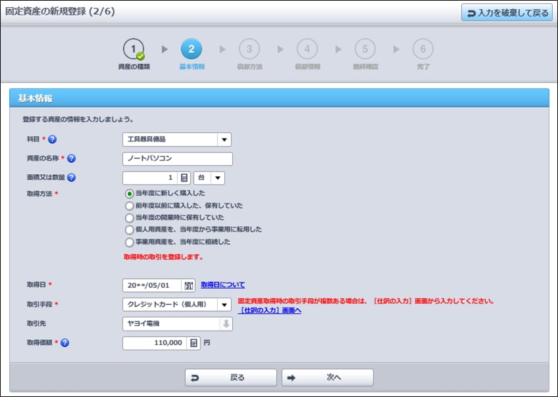Image resolution: width=558 pixels, height=397 pixels.
Task: Open the calendar picker for 取得日
Action: (x=190, y=285)
